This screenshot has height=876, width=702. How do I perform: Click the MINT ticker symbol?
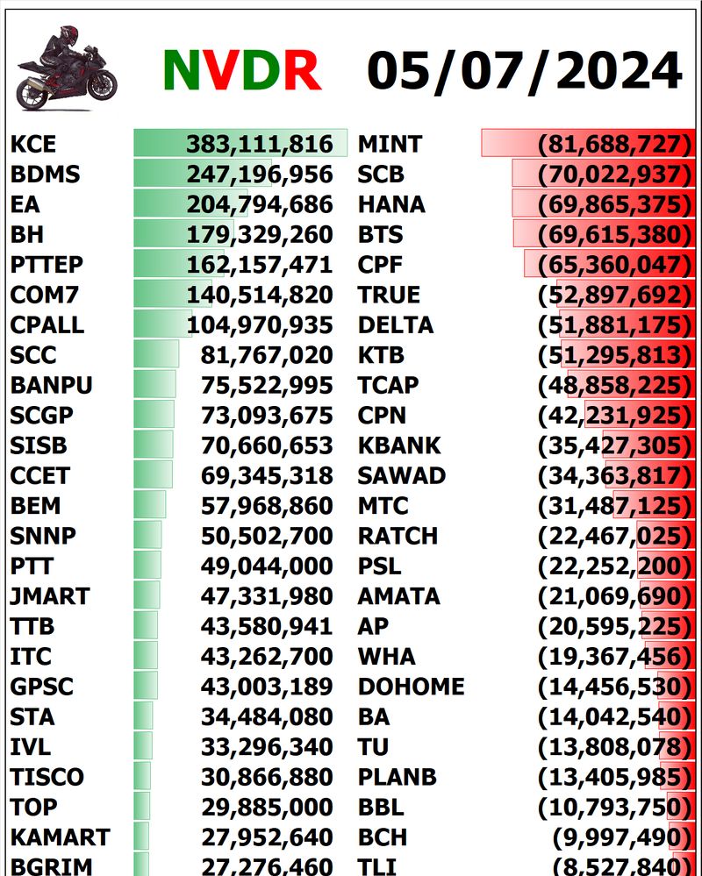click(x=390, y=144)
